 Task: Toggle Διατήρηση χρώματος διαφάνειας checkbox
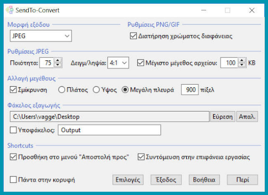(133, 36)
